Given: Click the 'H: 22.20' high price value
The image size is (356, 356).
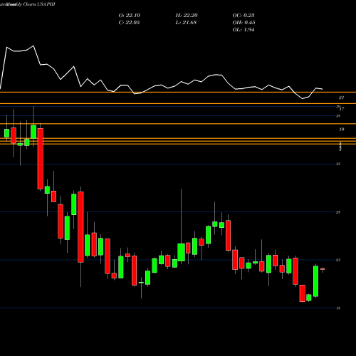Looking at the screenshot, I should tap(187, 16).
